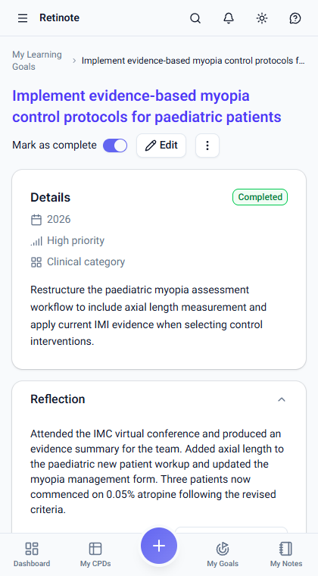
Task: Open notifications bell icon
Action: (x=229, y=18)
